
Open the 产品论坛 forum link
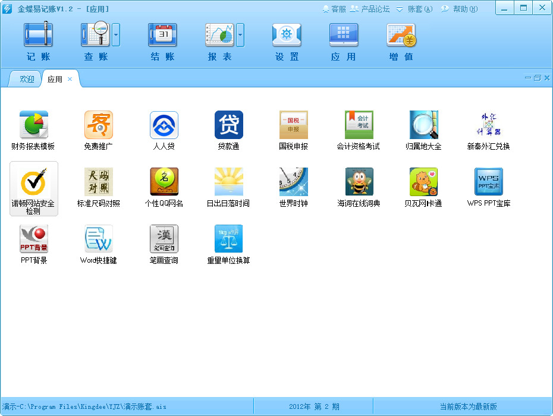click(370, 9)
